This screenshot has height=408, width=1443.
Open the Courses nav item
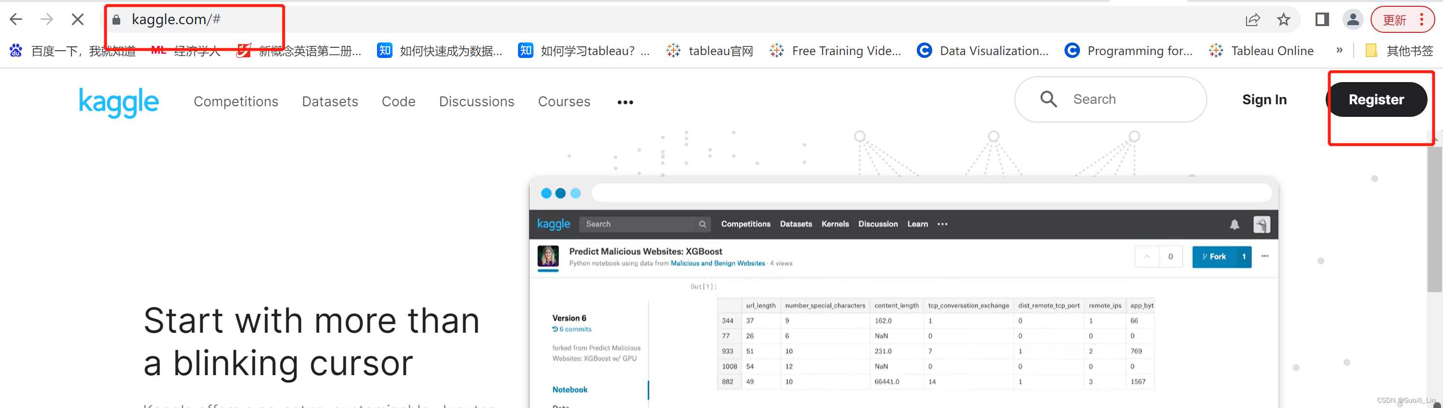[564, 101]
